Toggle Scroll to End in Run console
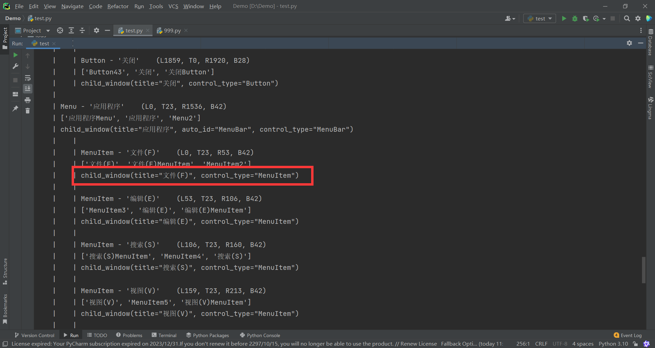The image size is (655, 348). [x=28, y=89]
